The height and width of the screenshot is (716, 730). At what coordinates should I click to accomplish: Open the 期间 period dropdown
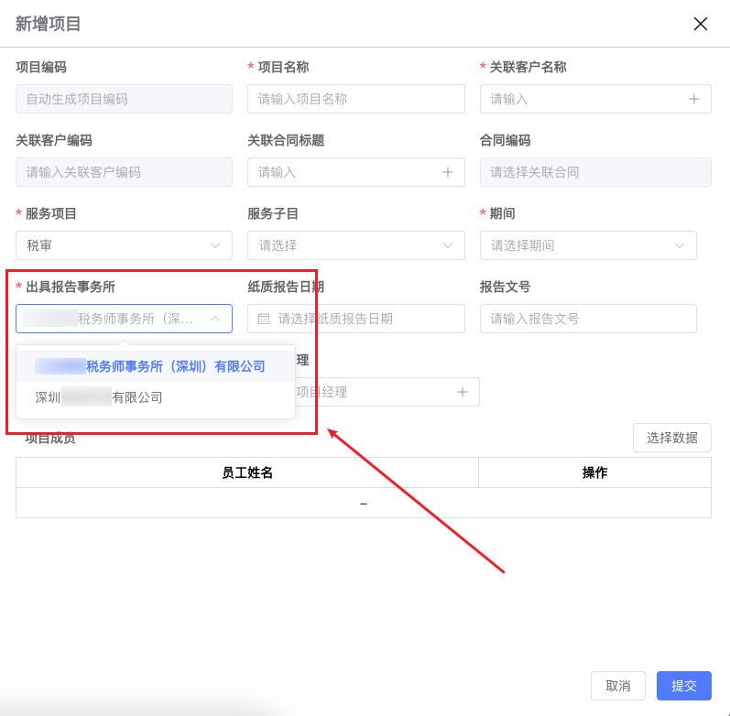pos(588,245)
